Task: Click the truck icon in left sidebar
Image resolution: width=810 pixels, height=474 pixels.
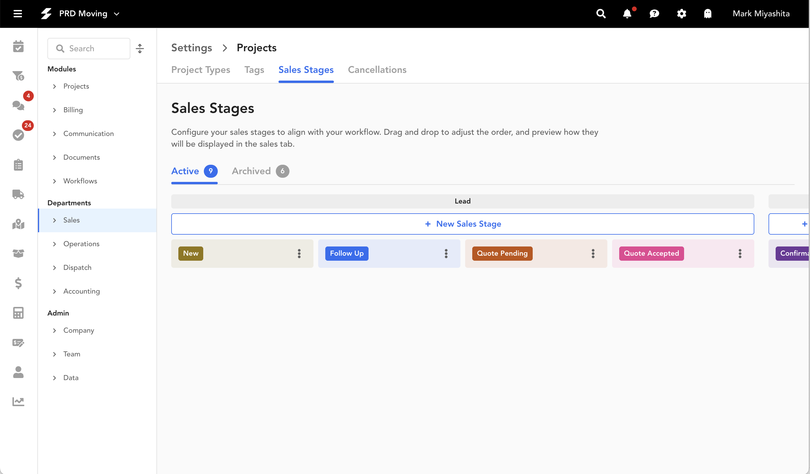Action: 18,194
